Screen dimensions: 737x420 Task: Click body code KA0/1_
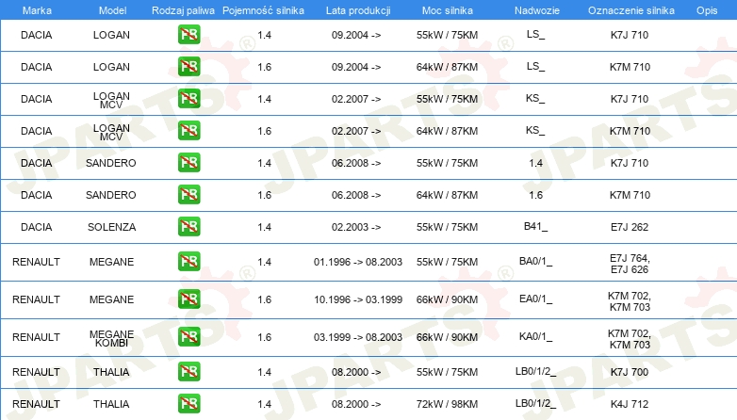pos(535,336)
